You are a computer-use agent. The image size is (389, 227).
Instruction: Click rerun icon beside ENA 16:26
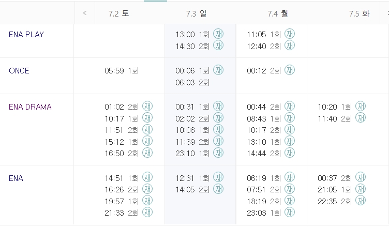tap(147, 189)
